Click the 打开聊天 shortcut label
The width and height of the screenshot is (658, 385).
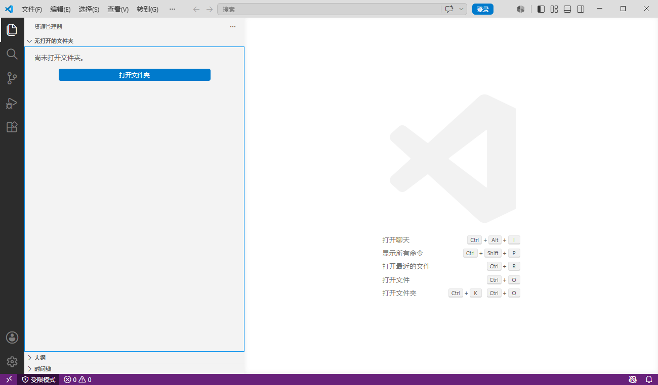[x=396, y=240]
